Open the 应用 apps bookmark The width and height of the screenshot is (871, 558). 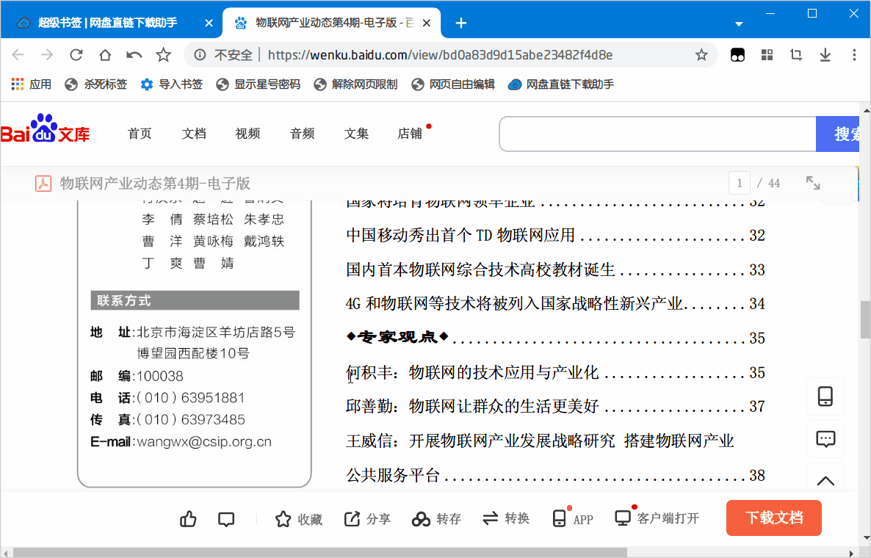tap(31, 84)
